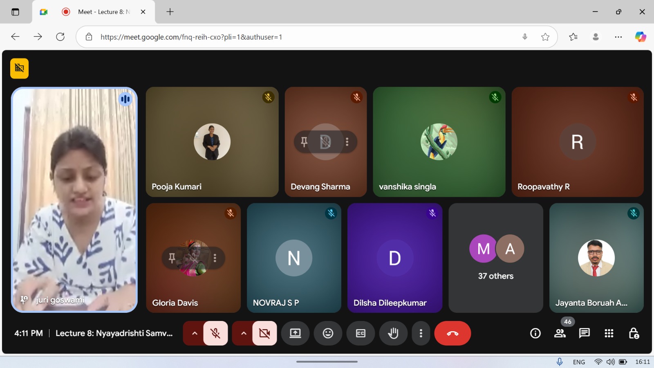Open meeting details info icon
This screenshot has height=368, width=654.
tap(535, 333)
